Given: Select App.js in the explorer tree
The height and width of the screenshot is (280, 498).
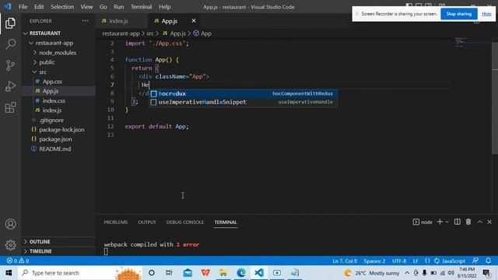Looking at the screenshot, I should (58, 91).
